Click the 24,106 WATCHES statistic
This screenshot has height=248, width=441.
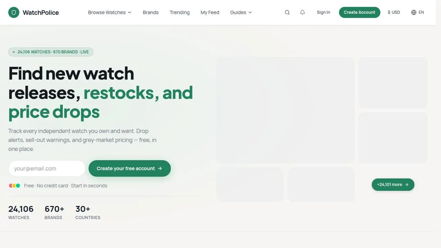(x=21, y=212)
